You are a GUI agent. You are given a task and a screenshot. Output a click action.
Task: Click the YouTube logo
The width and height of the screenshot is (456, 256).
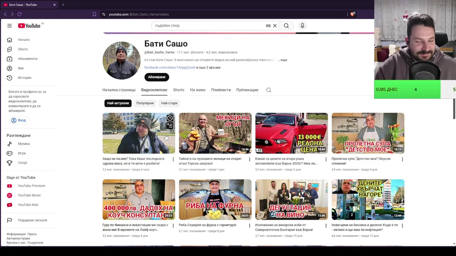point(29,26)
